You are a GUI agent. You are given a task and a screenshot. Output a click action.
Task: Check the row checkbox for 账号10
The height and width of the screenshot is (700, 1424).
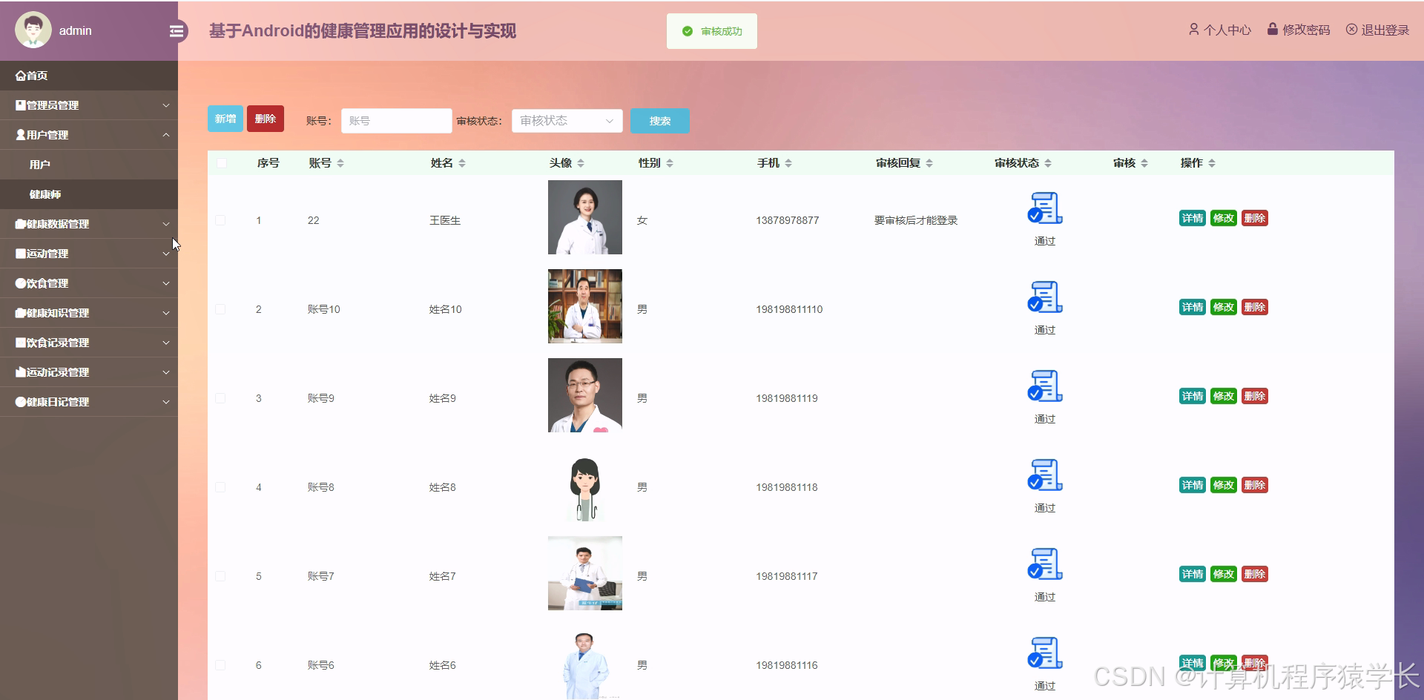pos(220,309)
